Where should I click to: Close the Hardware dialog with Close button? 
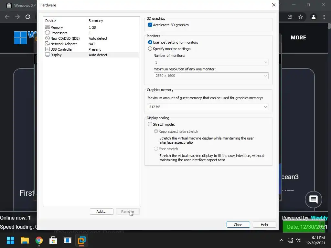click(238, 225)
